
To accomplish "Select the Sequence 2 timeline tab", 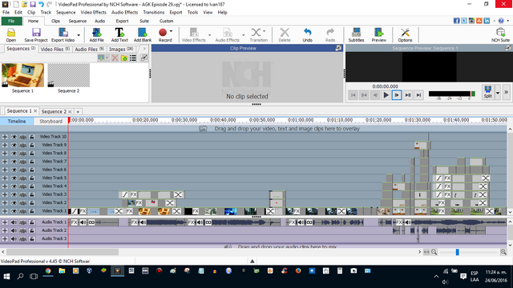I will click(54, 111).
